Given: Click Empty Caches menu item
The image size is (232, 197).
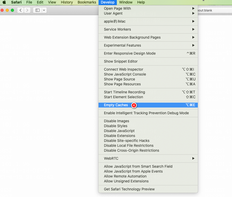Looking at the screenshot, I should [148, 105].
